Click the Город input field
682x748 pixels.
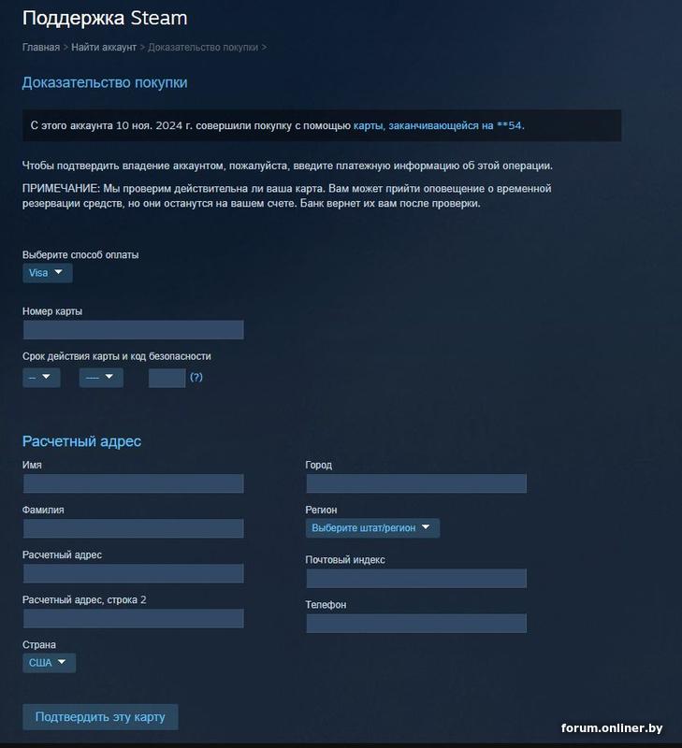(416, 483)
